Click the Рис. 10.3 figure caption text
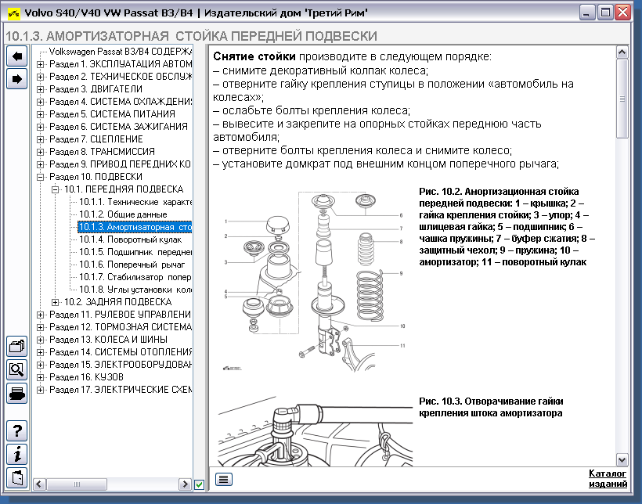Image resolution: width=642 pixels, height=504 pixels. pyautogui.click(x=491, y=407)
